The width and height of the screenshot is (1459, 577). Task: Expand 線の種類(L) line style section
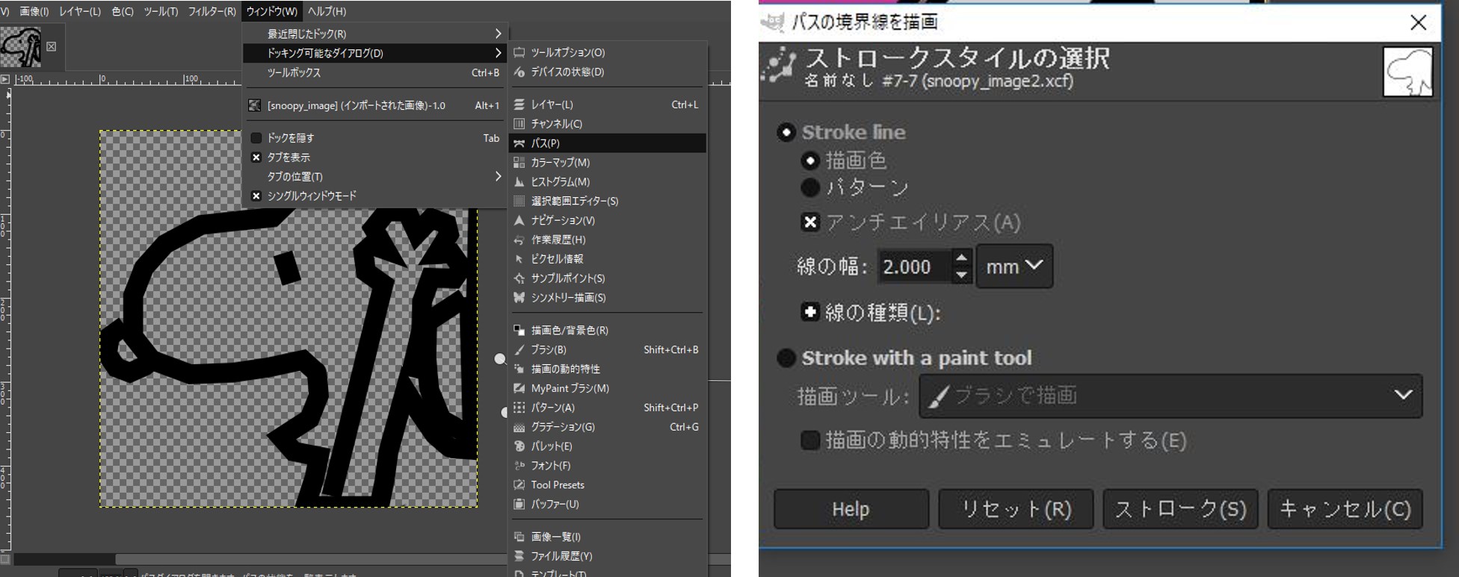click(x=810, y=312)
